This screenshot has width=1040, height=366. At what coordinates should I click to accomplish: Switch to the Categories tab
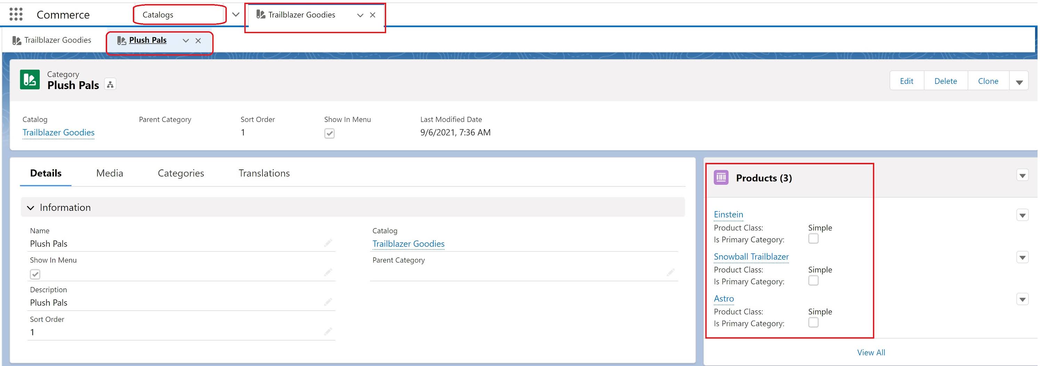pos(181,173)
